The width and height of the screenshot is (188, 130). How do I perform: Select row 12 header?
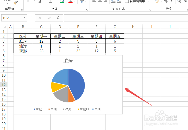[x=4, y=85]
